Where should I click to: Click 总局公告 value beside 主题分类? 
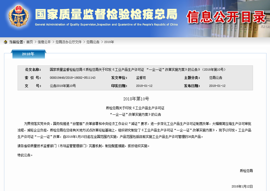pyautogui.click(x=216, y=78)
